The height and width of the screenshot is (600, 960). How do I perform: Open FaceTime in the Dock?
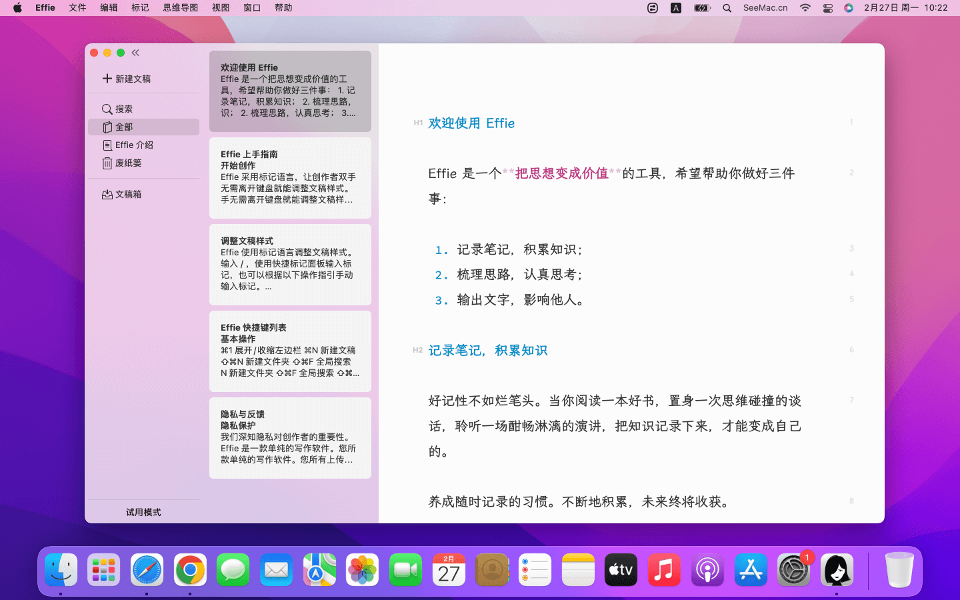coord(405,570)
